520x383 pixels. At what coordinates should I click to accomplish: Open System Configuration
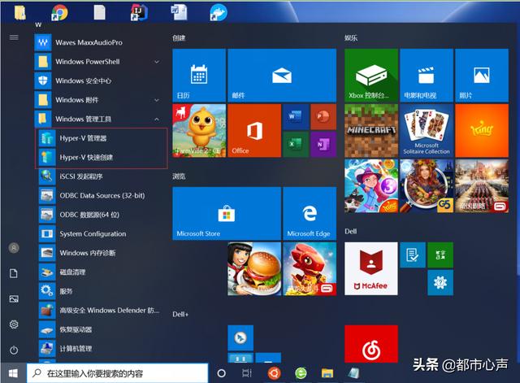[101, 233]
